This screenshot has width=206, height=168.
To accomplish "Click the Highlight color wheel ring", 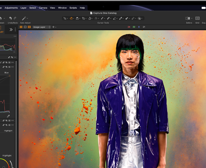I will coord(5,163).
